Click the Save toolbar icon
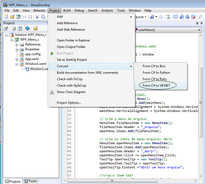 pyautogui.click(x=24, y=17)
